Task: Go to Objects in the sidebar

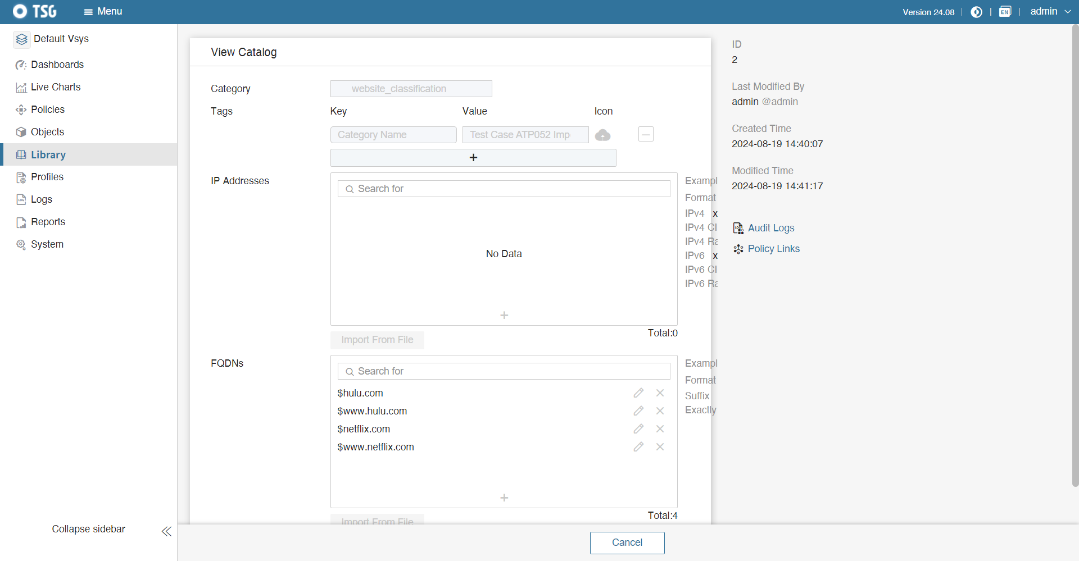Action: pyautogui.click(x=47, y=132)
